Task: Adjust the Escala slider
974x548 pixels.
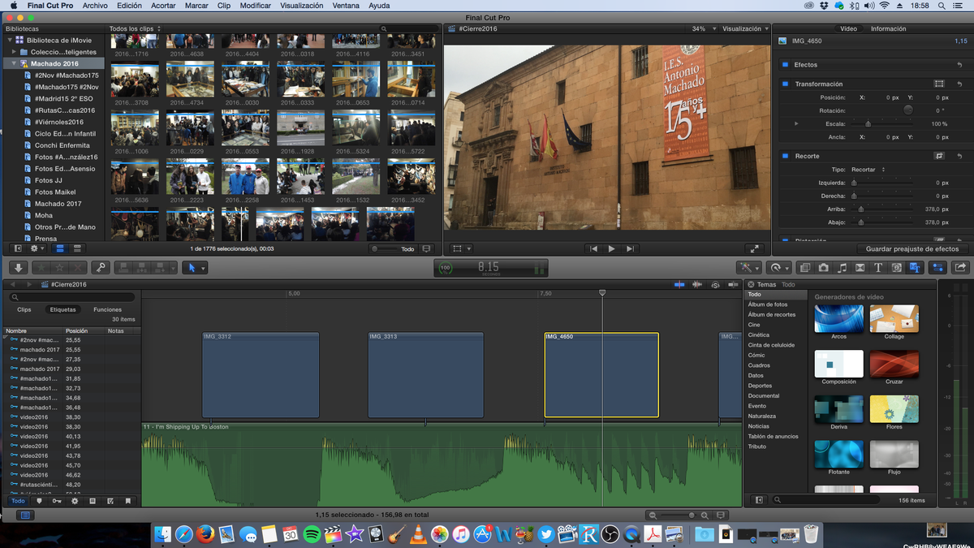Action: click(868, 123)
